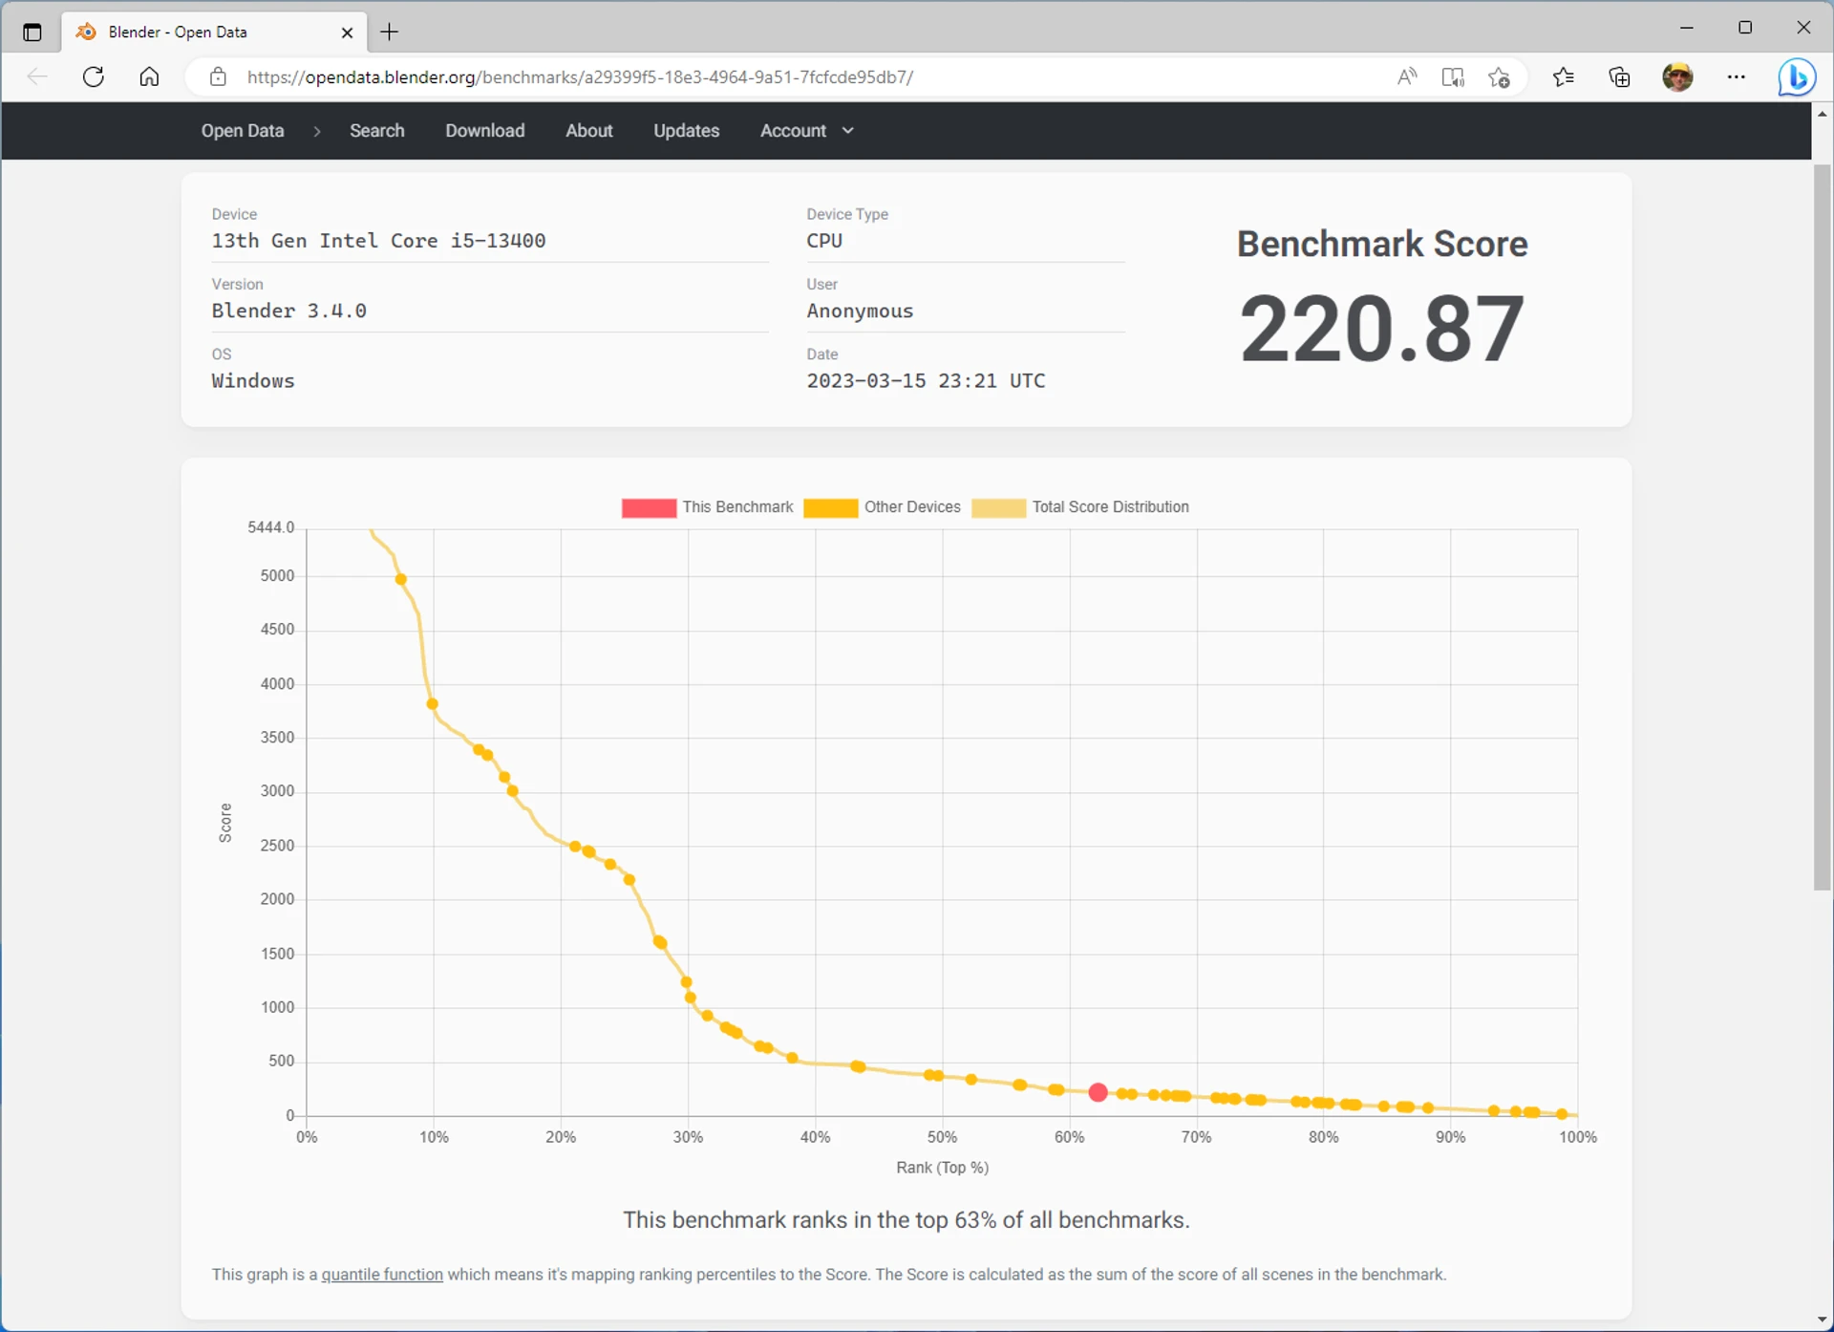The height and width of the screenshot is (1332, 1834).
Task: Toggle This Benchmark legend swatch
Action: coord(649,507)
